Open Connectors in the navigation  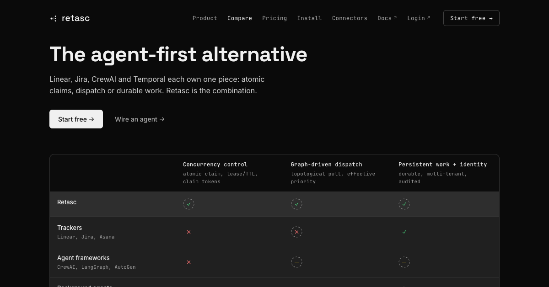(x=350, y=18)
